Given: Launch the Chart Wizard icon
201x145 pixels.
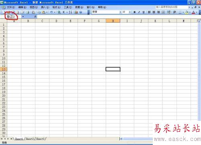Looking at the screenshot, I should coord(76,12).
